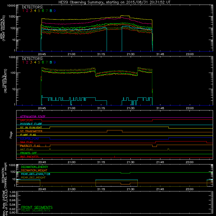Click the DECIMATION_ENERGY legend entry

[35, 167]
